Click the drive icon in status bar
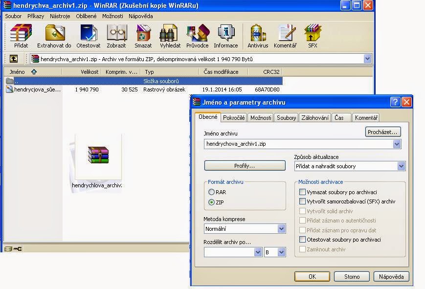Screen dimensions: 425x289 (8, 248)
